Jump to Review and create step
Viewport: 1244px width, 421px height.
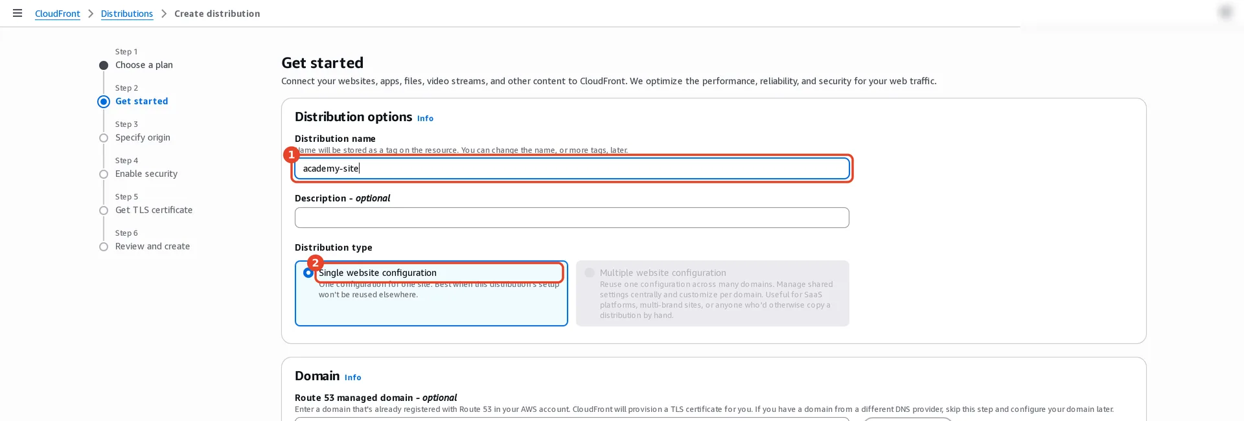(x=152, y=246)
